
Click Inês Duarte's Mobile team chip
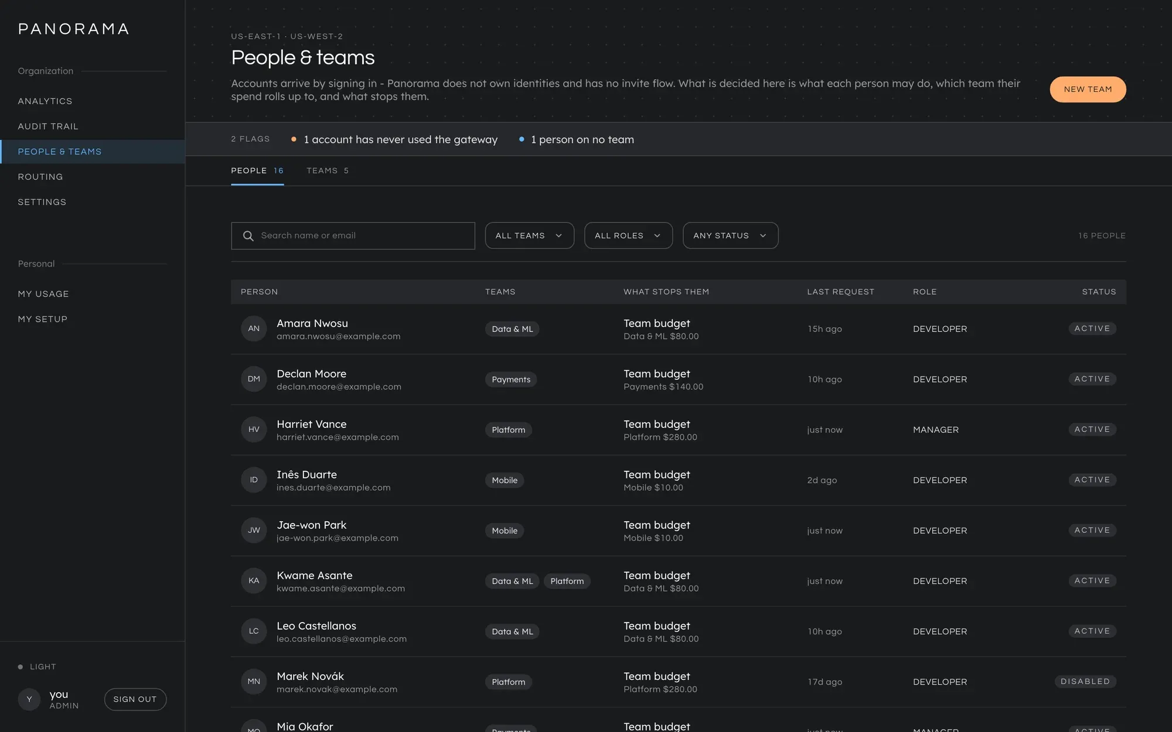coord(505,480)
